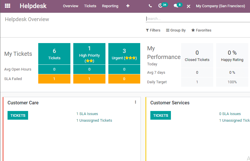Open SLA Failed count under Tickets tile
Image resolution: width=250 pixels, height=161 pixels.
[54, 79]
